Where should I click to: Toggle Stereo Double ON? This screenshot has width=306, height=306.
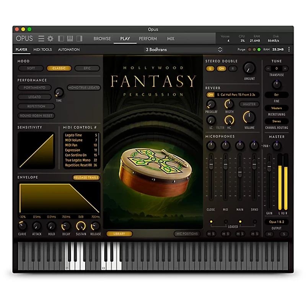coord(221,68)
